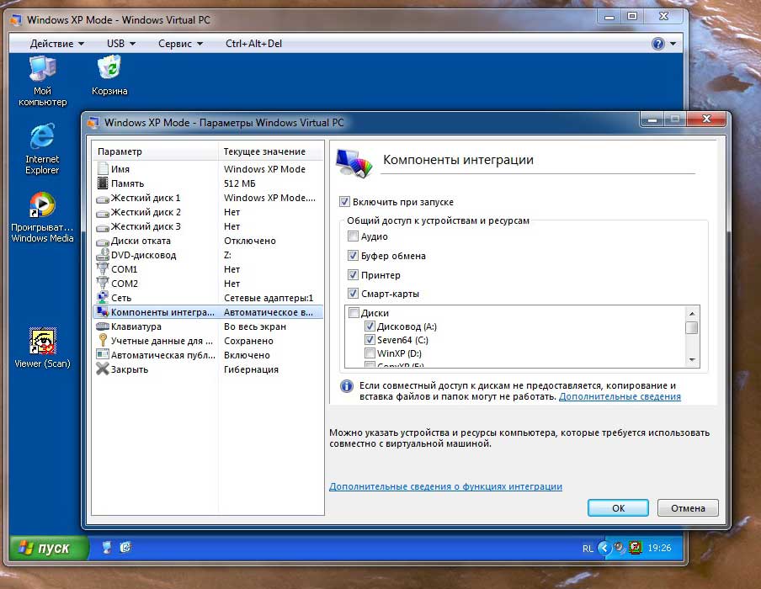This screenshot has height=589, width=761.
Task: Open the Действие dropdown menu
Action: pyautogui.click(x=56, y=44)
